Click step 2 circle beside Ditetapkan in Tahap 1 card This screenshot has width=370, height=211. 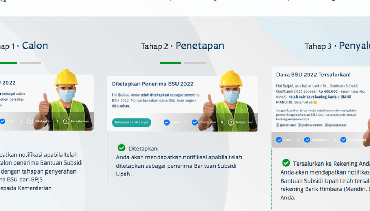(x=30, y=121)
